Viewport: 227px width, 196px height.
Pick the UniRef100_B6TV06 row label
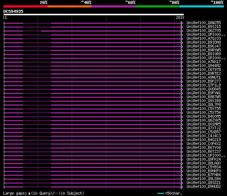point(204,148)
